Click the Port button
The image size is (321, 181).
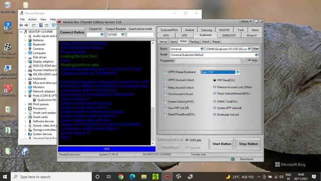(255, 49)
